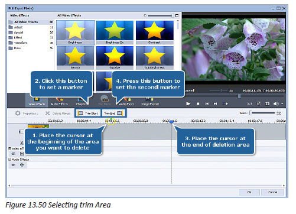Step to the next frame
This screenshot has height=214, width=296.
216,103
